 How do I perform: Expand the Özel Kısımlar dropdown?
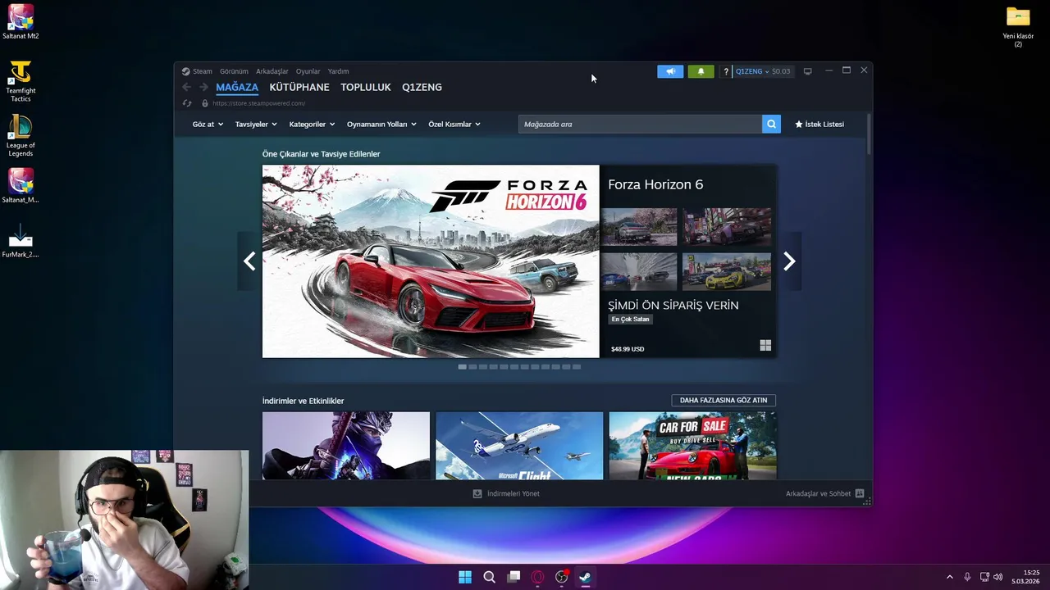coord(454,124)
